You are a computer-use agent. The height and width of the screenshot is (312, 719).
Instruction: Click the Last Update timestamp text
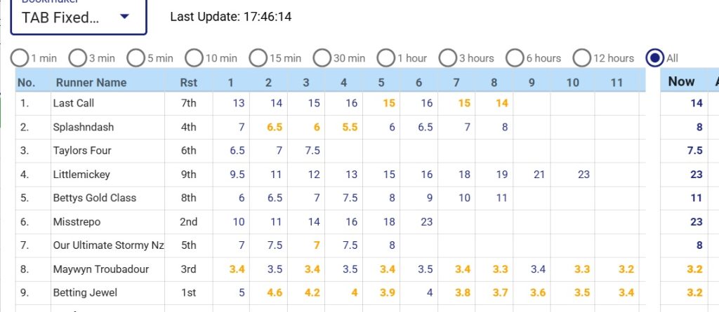(231, 15)
